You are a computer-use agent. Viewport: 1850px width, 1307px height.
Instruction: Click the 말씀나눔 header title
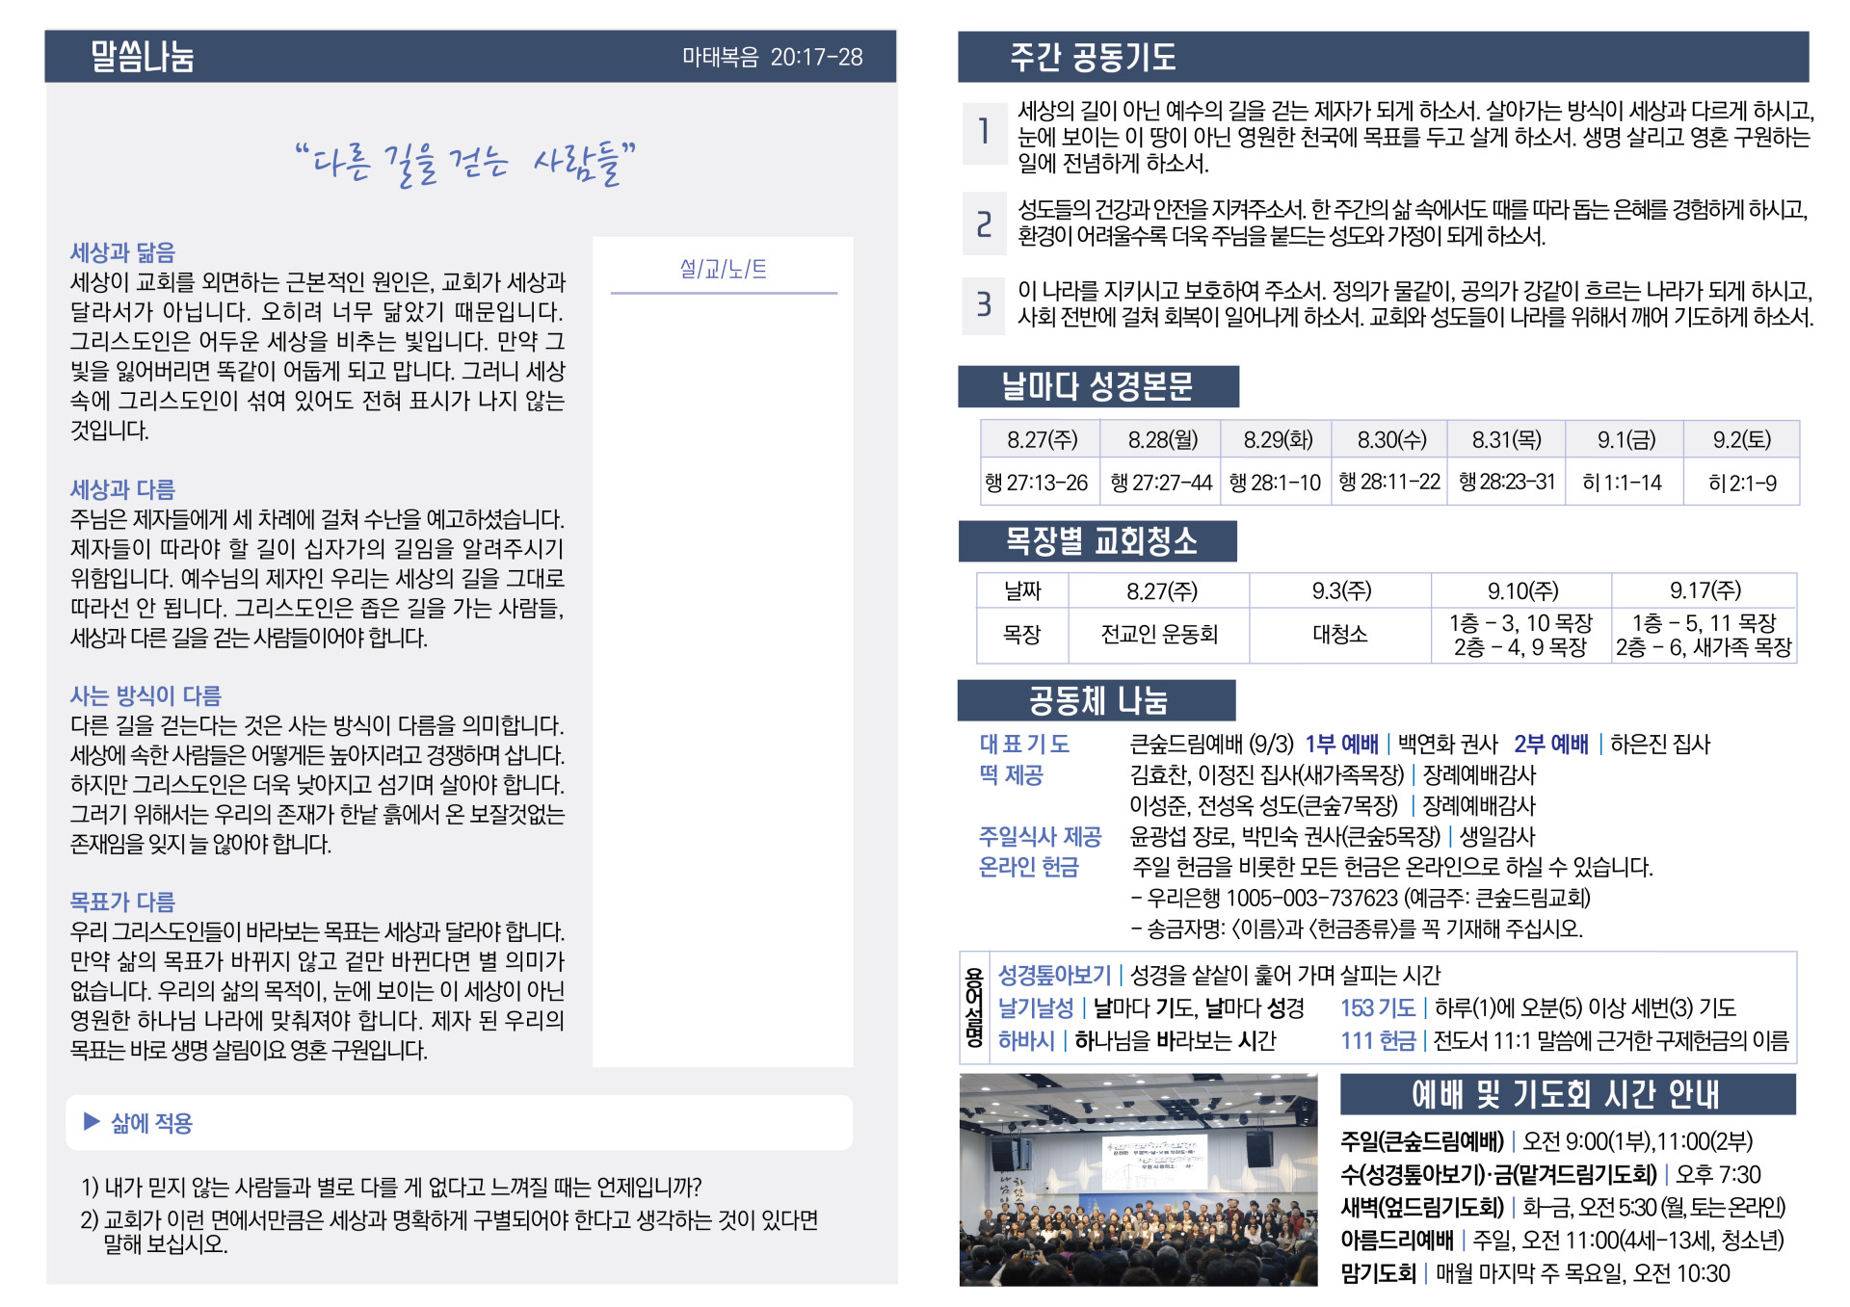click(x=143, y=56)
